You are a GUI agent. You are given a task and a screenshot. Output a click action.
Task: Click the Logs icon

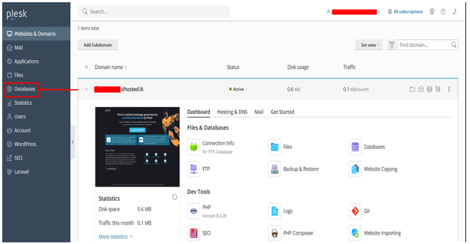point(275,211)
